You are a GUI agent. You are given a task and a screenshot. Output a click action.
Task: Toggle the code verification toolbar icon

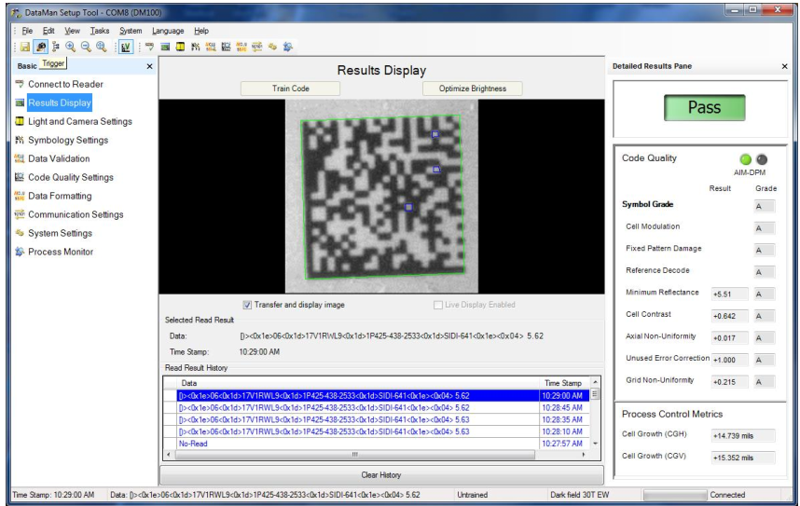pos(125,47)
